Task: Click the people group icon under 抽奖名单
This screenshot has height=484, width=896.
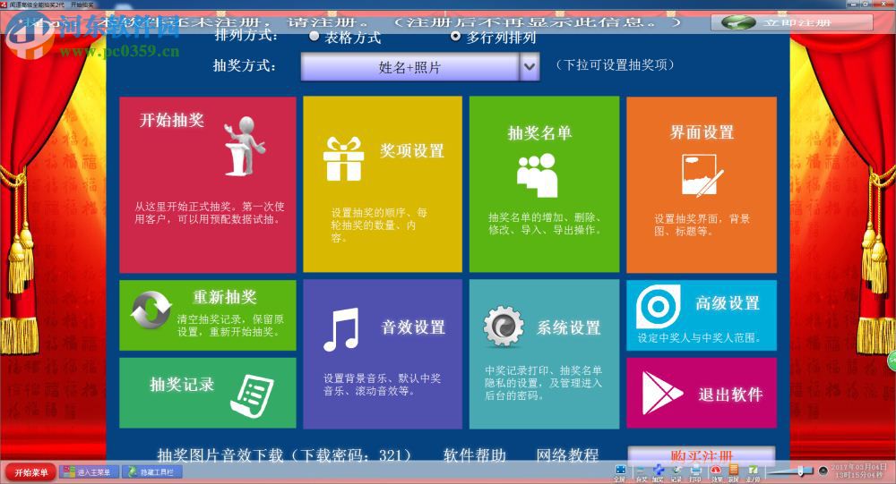Action: tap(537, 175)
